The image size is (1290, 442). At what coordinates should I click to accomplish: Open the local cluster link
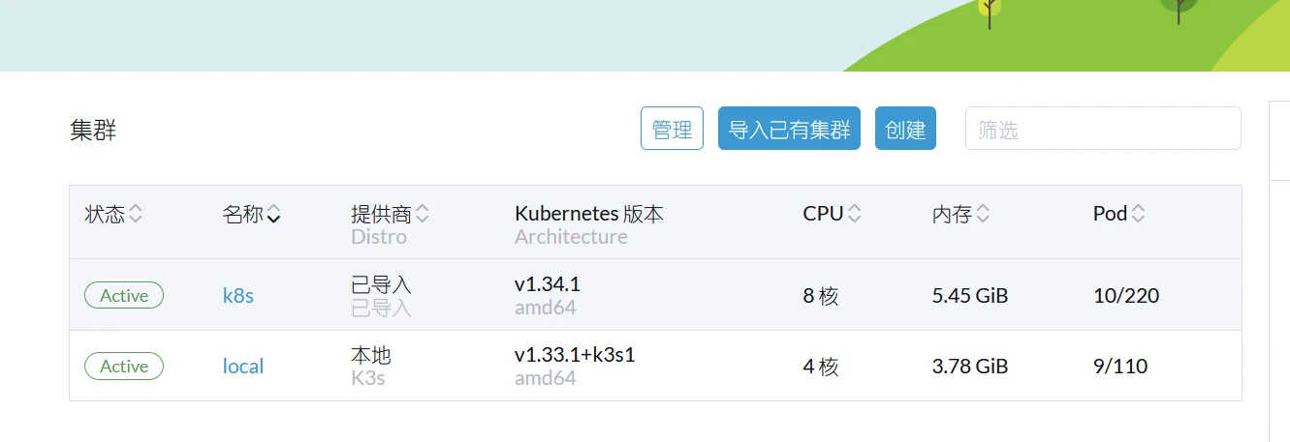243,367
